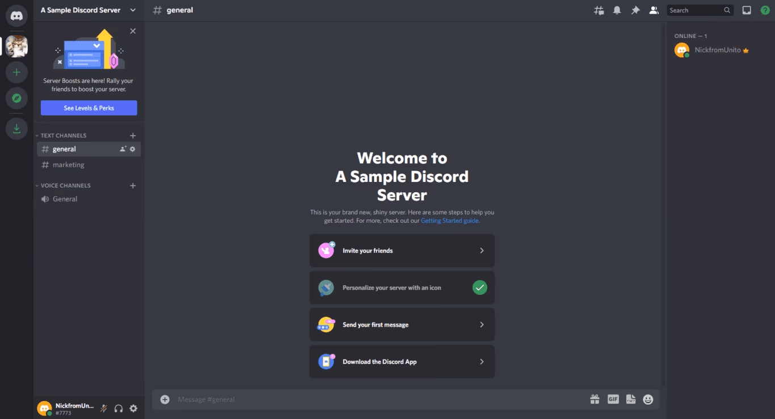This screenshot has width=775, height=419.
Task: Open notification settings bell icon
Action: click(x=617, y=10)
